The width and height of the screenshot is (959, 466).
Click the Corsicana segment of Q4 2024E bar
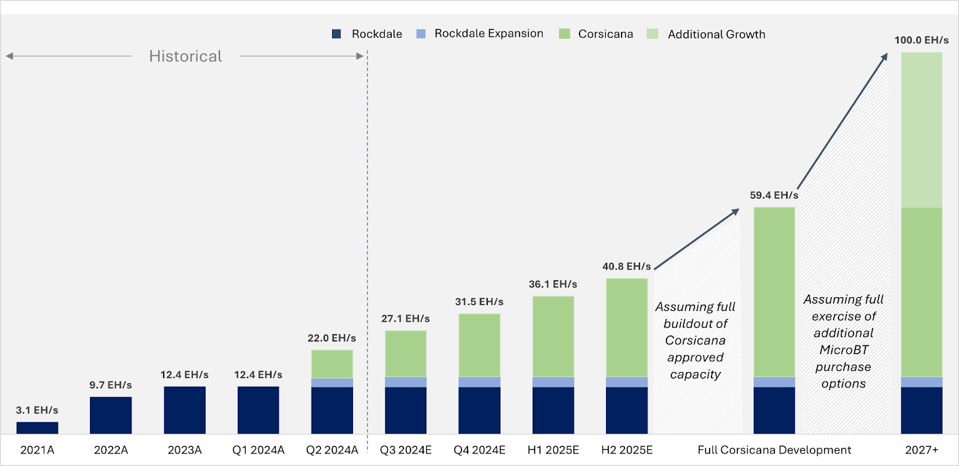(x=479, y=346)
